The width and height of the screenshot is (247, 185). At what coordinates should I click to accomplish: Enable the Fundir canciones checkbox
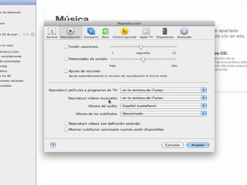[x=66, y=47]
